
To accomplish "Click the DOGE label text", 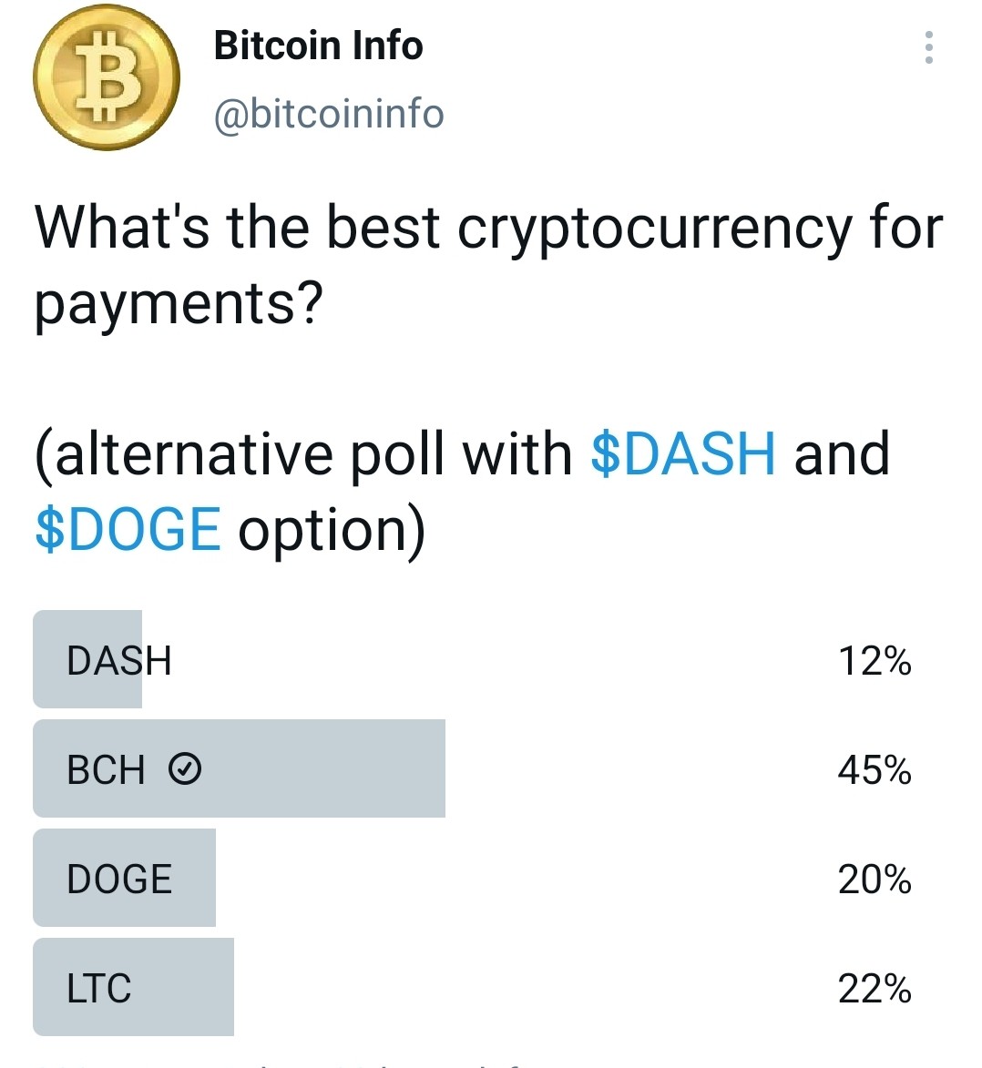I will (119, 879).
